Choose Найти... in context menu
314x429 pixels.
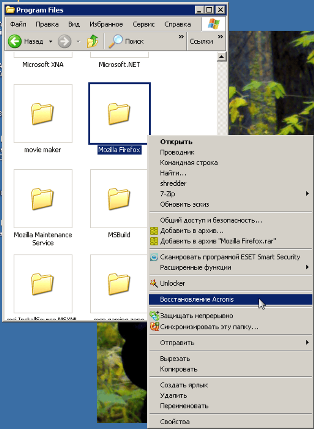click(230, 173)
